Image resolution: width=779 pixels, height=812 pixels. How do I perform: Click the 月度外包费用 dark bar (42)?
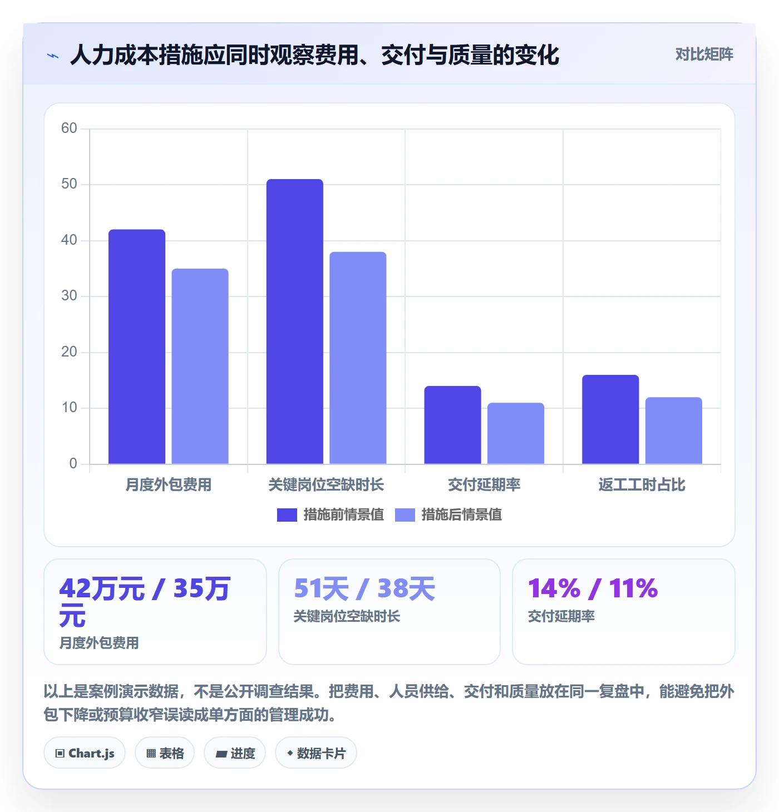pyautogui.click(x=137, y=346)
